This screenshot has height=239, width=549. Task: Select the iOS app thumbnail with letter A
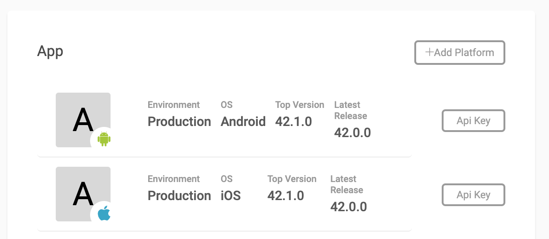coord(83,194)
